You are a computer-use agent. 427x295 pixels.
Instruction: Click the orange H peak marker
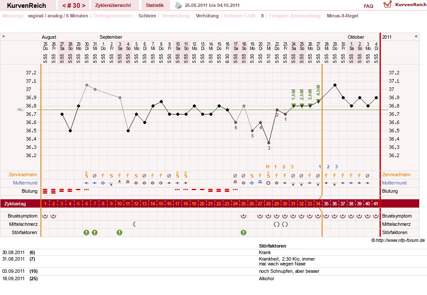pos(267,167)
